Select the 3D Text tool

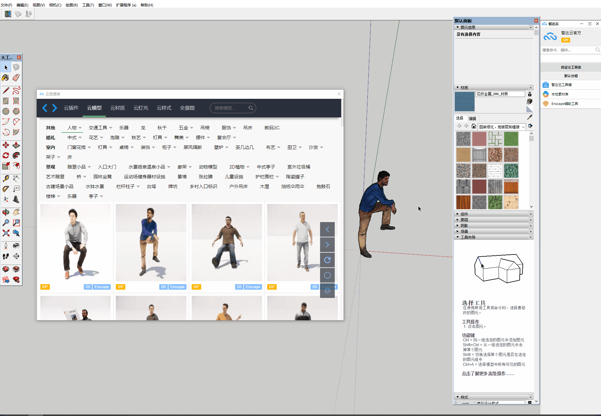pyautogui.click(x=16, y=199)
